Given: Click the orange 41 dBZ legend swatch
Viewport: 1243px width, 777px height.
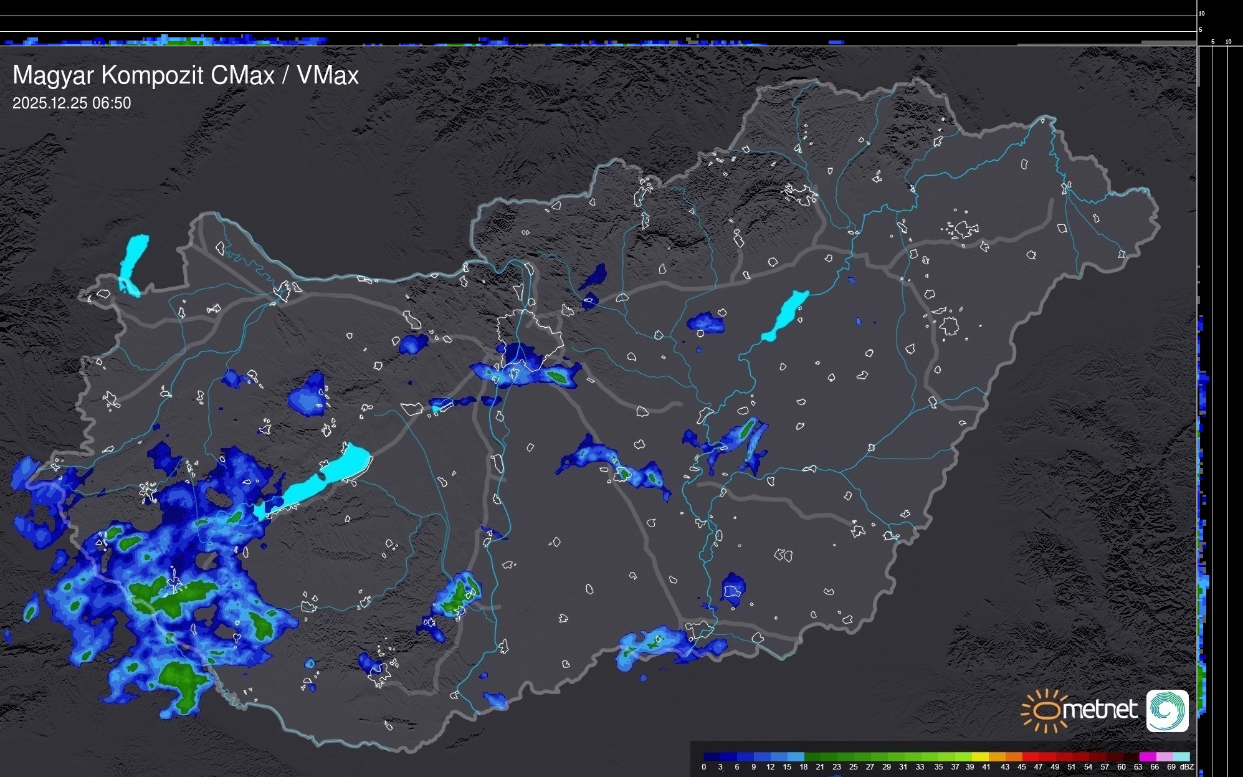Looking at the screenshot, I should pos(997,756).
